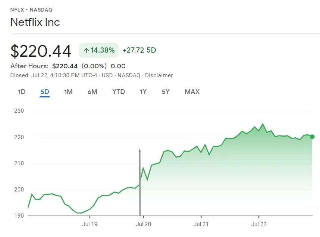Select the MAX time range tab
The image size is (320, 237).
[192, 92]
